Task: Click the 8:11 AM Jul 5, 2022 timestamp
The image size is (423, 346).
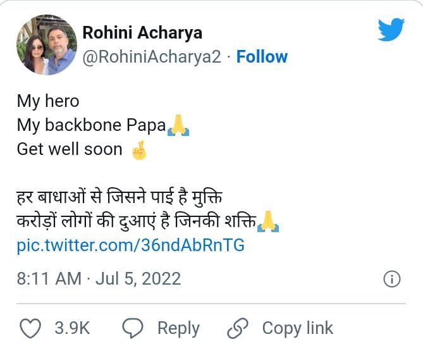Action: click(x=99, y=278)
